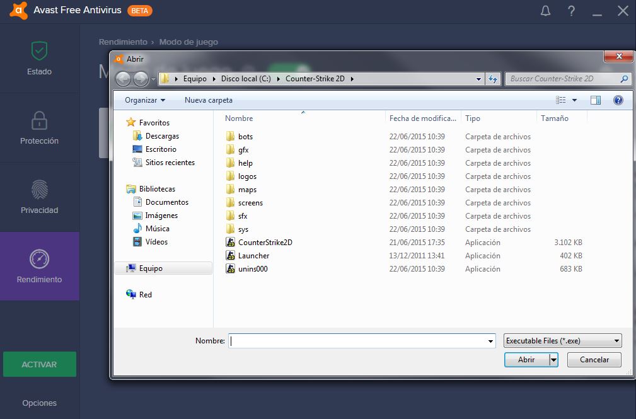Select the screens folder name
The height and width of the screenshot is (419, 636).
click(250, 203)
